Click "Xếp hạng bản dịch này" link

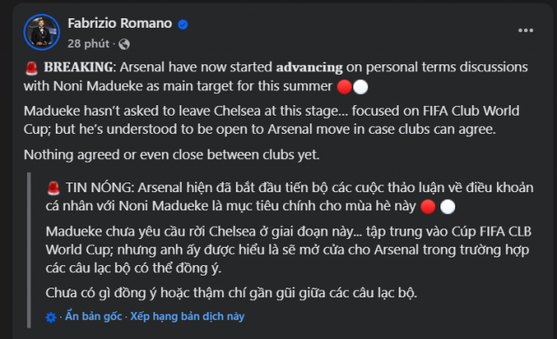pyautogui.click(x=187, y=316)
